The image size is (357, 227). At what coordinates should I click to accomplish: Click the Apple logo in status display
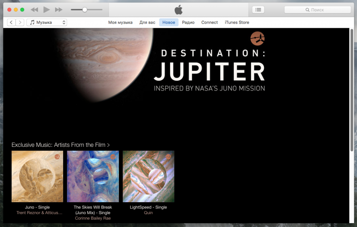pos(178,10)
